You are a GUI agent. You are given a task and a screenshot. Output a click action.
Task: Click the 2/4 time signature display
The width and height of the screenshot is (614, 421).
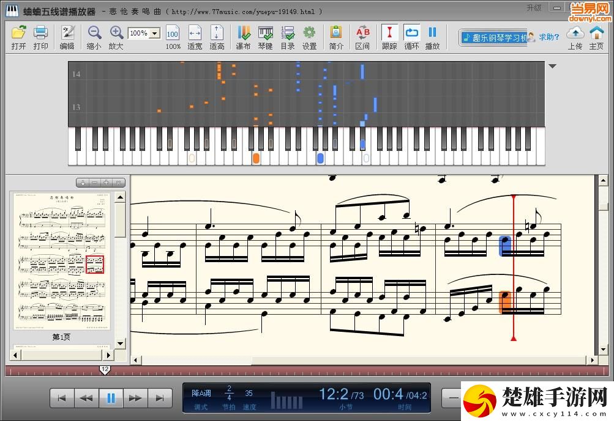[x=229, y=392]
